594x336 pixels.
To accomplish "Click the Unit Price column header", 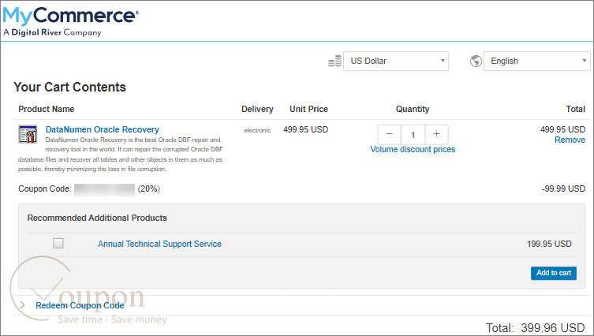I will (308, 109).
